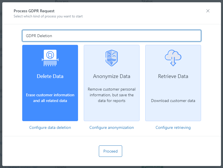223x168 pixels.
Task: Select the Delete Data title
Action: tap(50, 76)
